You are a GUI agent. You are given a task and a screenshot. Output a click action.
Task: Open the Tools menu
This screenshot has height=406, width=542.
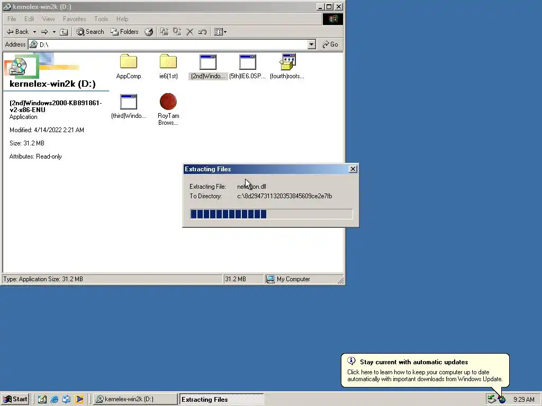101,19
